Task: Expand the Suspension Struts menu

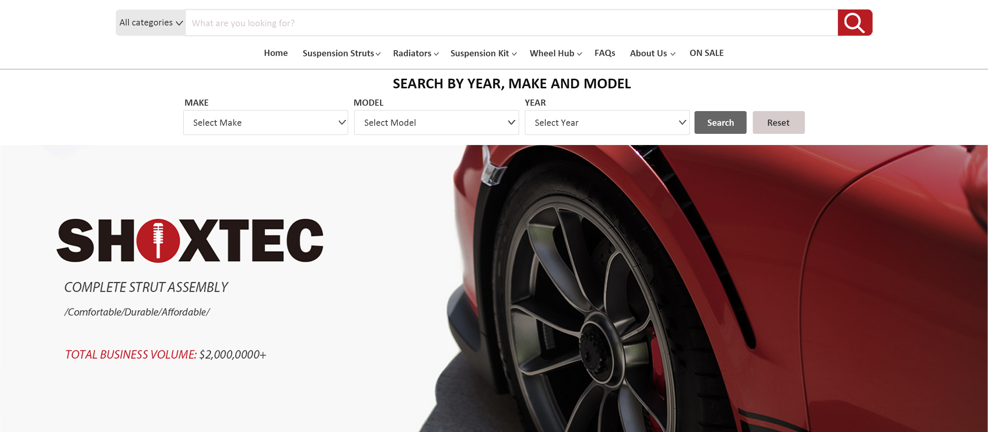Action: point(342,53)
